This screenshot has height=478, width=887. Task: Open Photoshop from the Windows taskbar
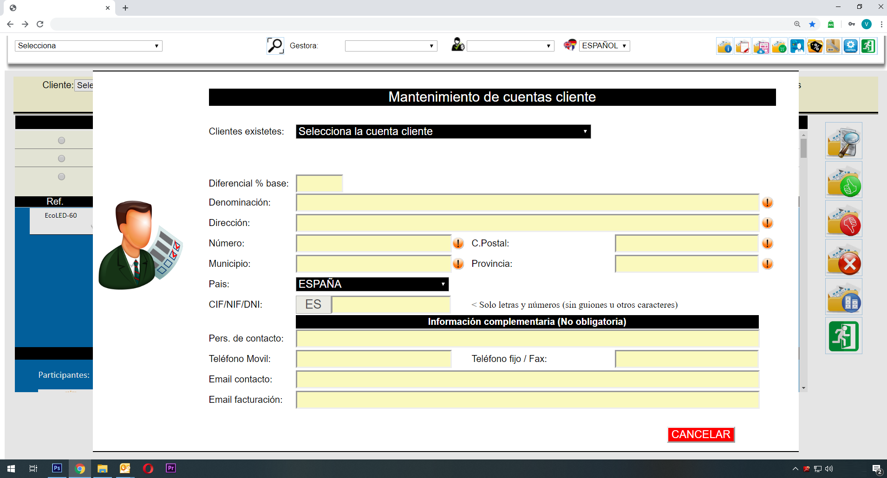click(x=57, y=468)
